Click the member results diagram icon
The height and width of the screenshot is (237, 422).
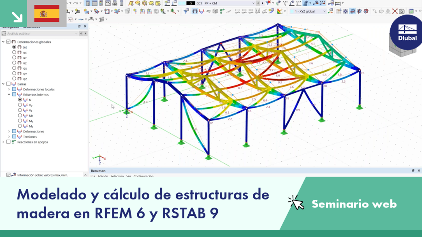click(x=202, y=11)
